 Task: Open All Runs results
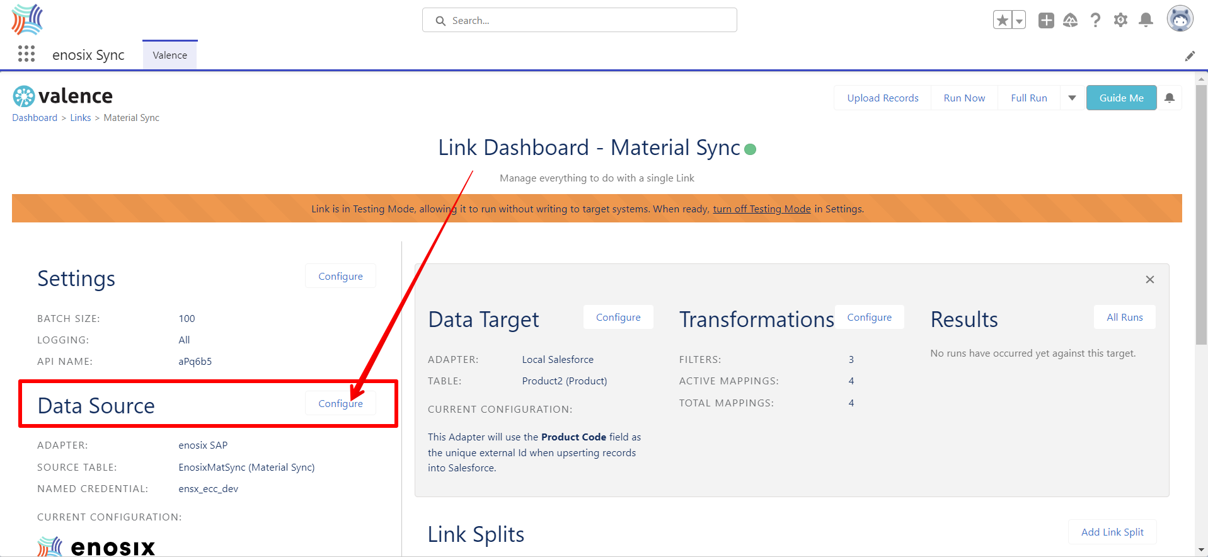[1124, 317]
